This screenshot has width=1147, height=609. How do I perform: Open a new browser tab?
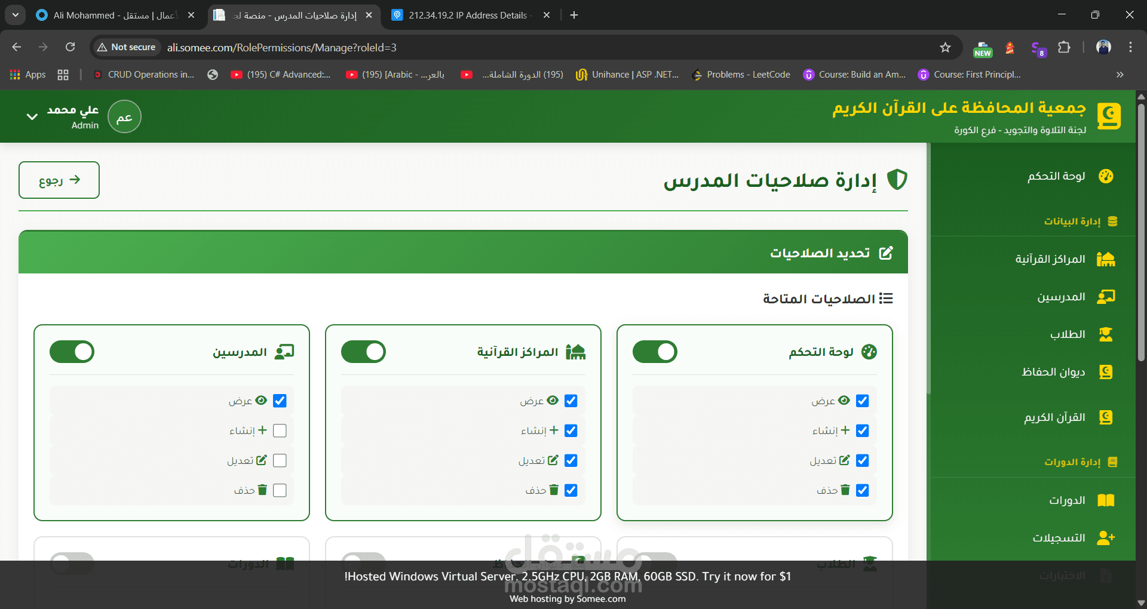pyautogui.click(x=574, y=15)
